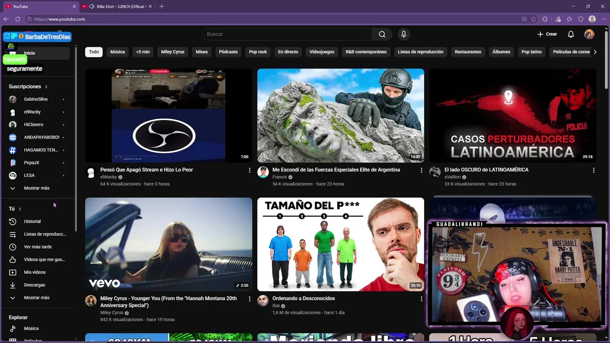The width and height of the screenshot is (610, 343).
Task: Click the search magnifier button
Action: coord(382,34)
